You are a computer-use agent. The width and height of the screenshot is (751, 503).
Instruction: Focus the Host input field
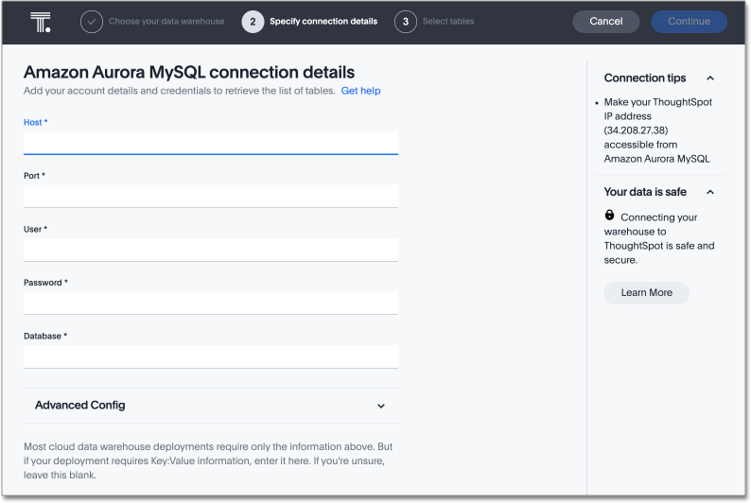pyautogui.click(x=211, y=143)
